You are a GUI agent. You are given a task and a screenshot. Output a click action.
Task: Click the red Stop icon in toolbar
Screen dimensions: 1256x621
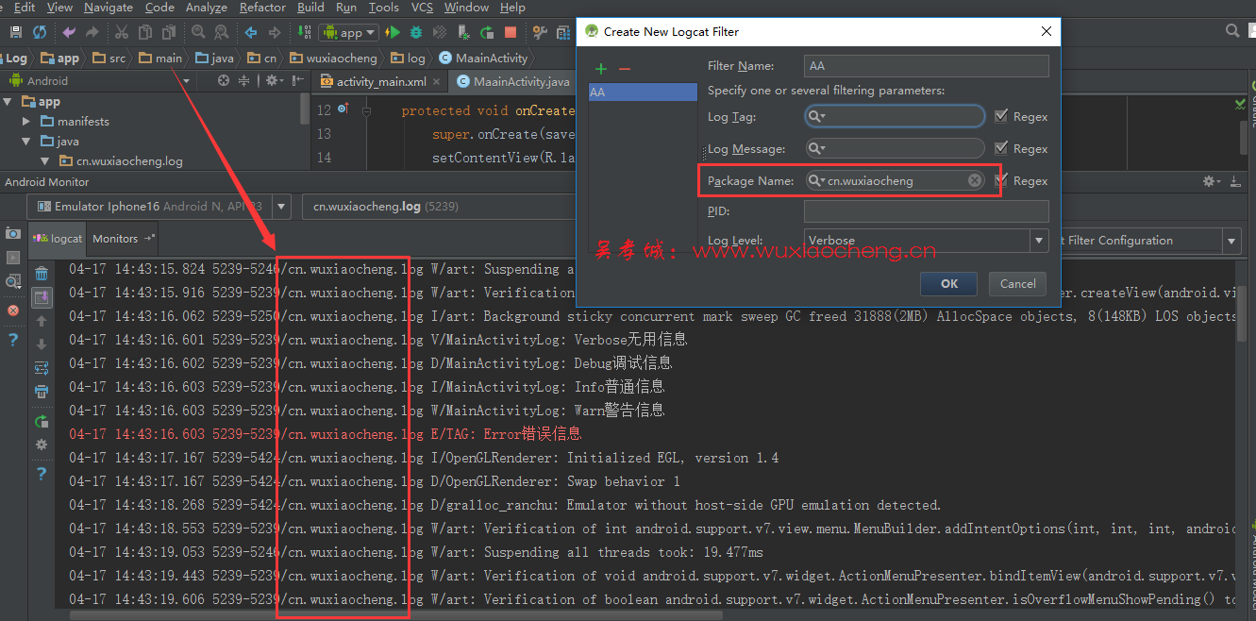pos(511,32)
